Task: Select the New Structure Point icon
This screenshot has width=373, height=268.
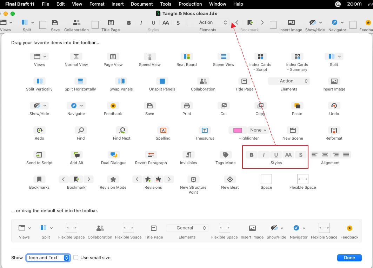Action: point(193,179)
